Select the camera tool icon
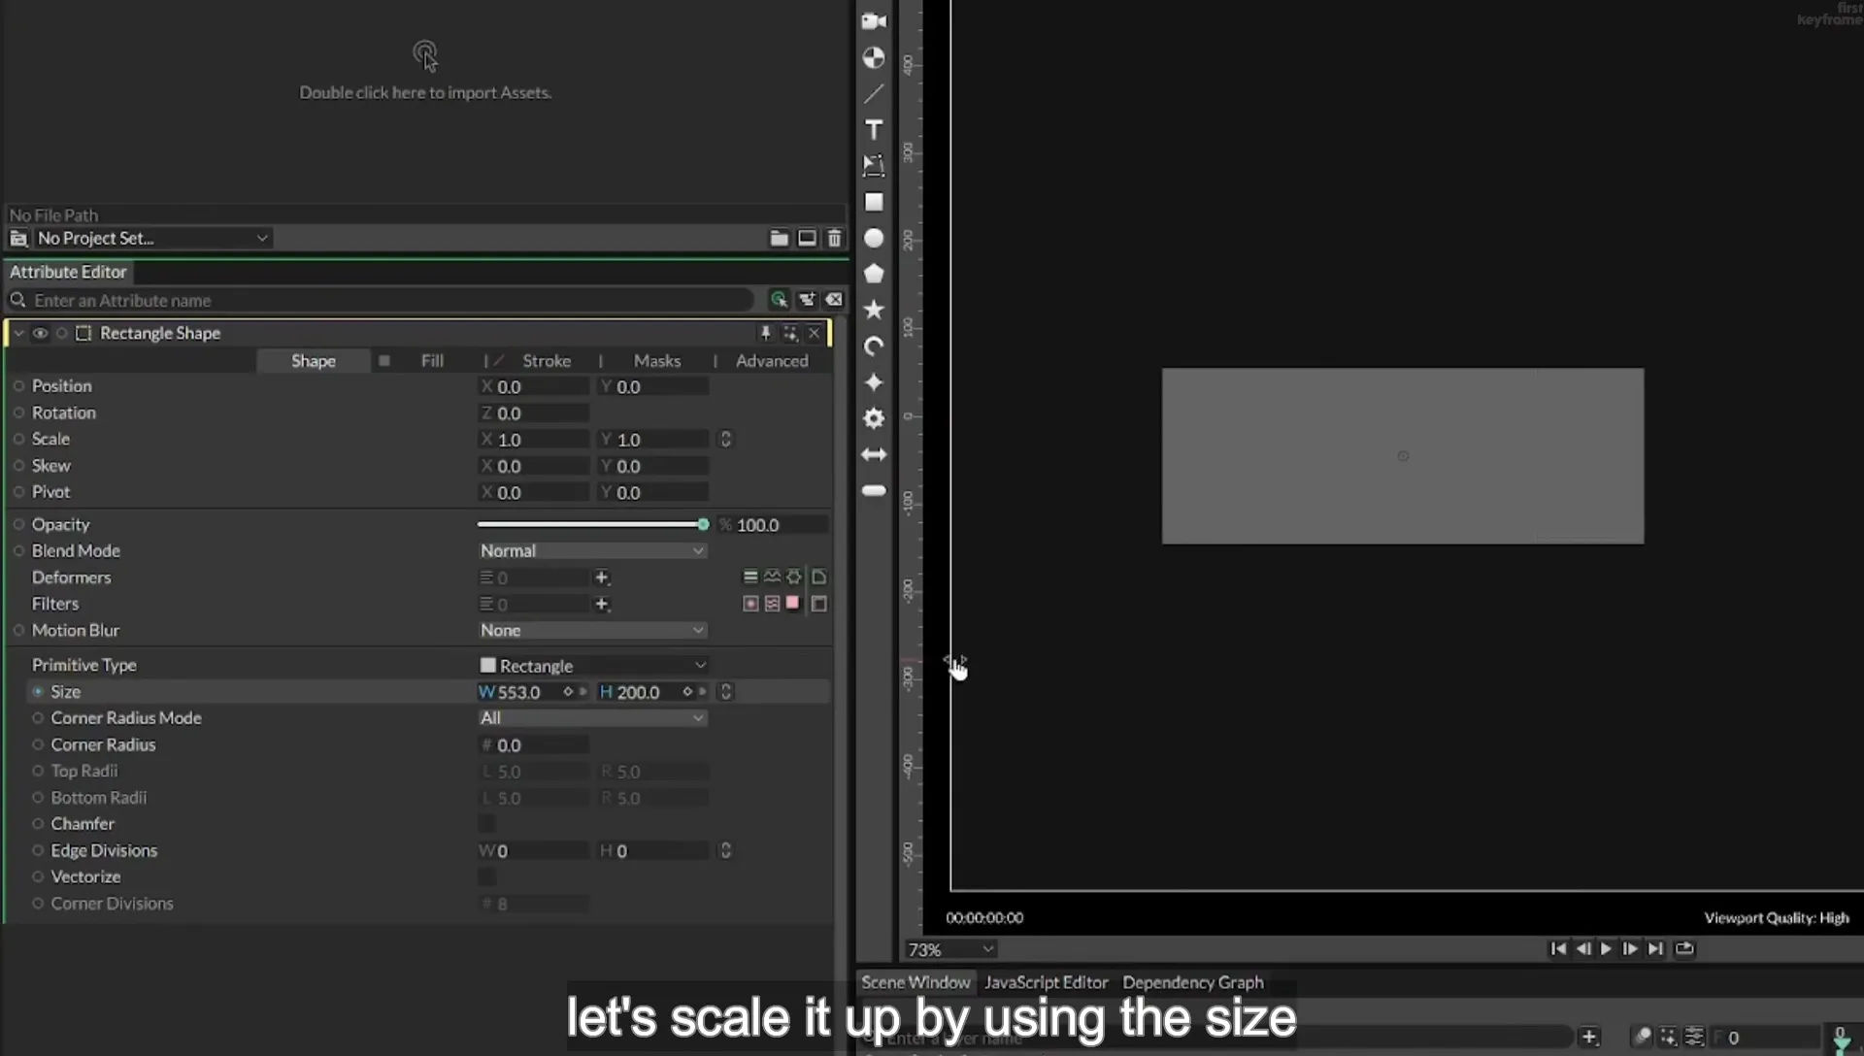Image resolution: width=1864 pixels, height=1056 pixels. pos(874,21)
